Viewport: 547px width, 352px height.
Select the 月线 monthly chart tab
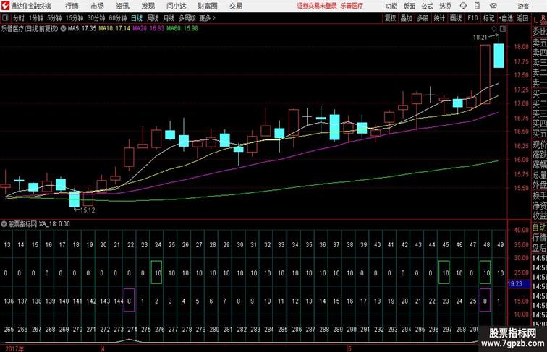pos(169,18)
